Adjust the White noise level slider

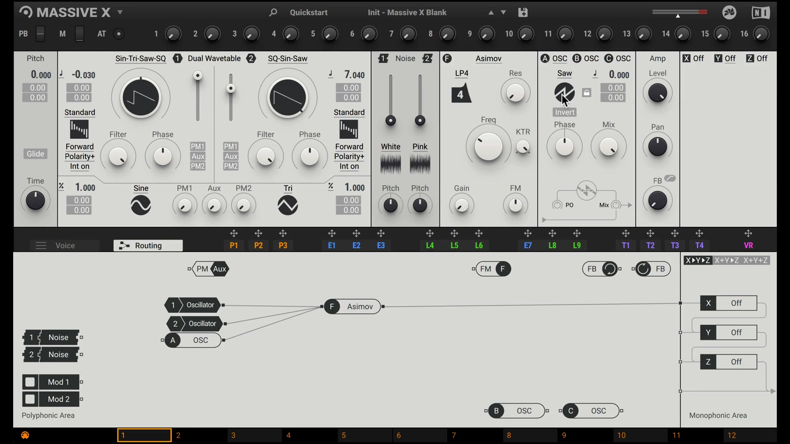click(390, 120)
